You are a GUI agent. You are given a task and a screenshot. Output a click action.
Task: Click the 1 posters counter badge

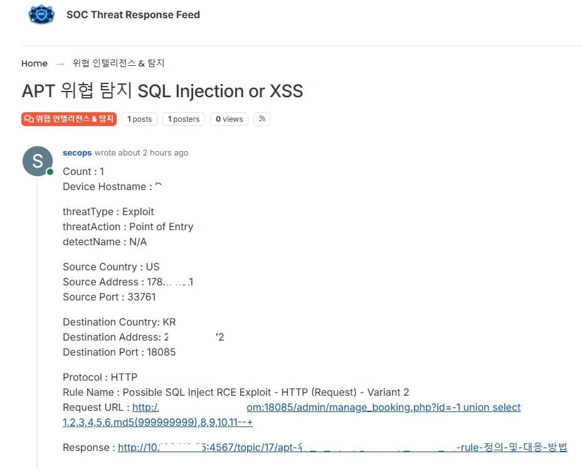(183, 119)
